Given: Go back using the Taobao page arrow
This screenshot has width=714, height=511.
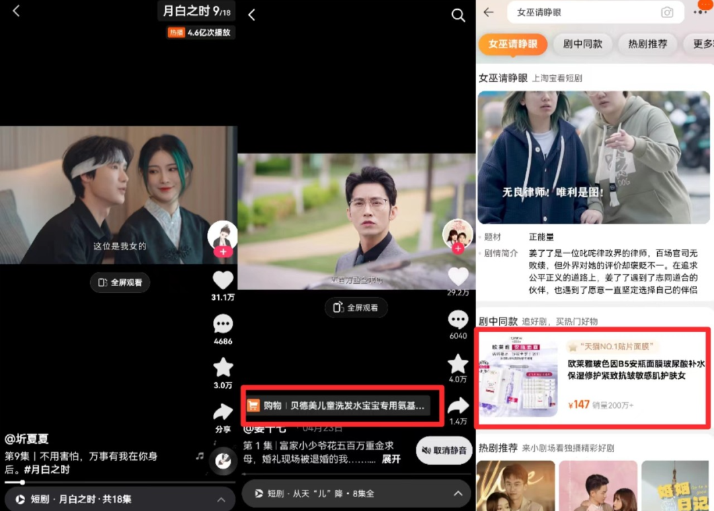Looking at the screenshot, I should point(489,13).
